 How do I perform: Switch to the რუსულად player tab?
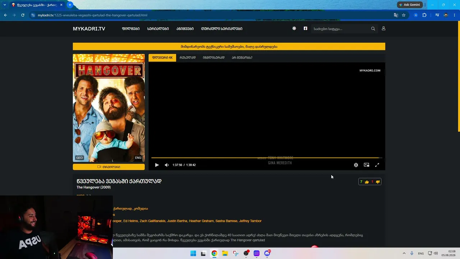[188, 58]
